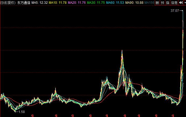
Task: Select the MA90 indicator label
Action: coord(134,3)
